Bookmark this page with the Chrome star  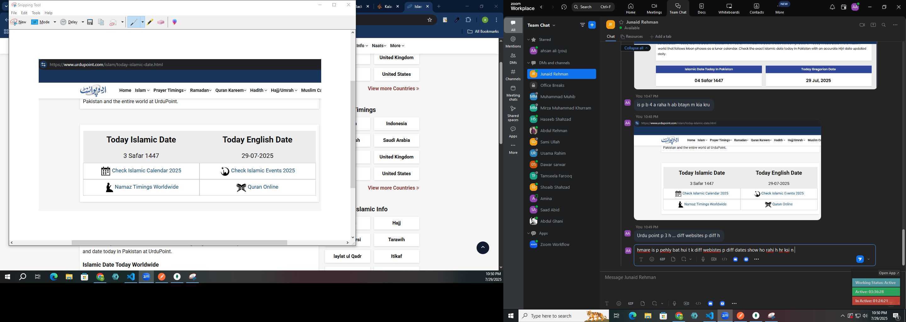click(x=429, y=20)
